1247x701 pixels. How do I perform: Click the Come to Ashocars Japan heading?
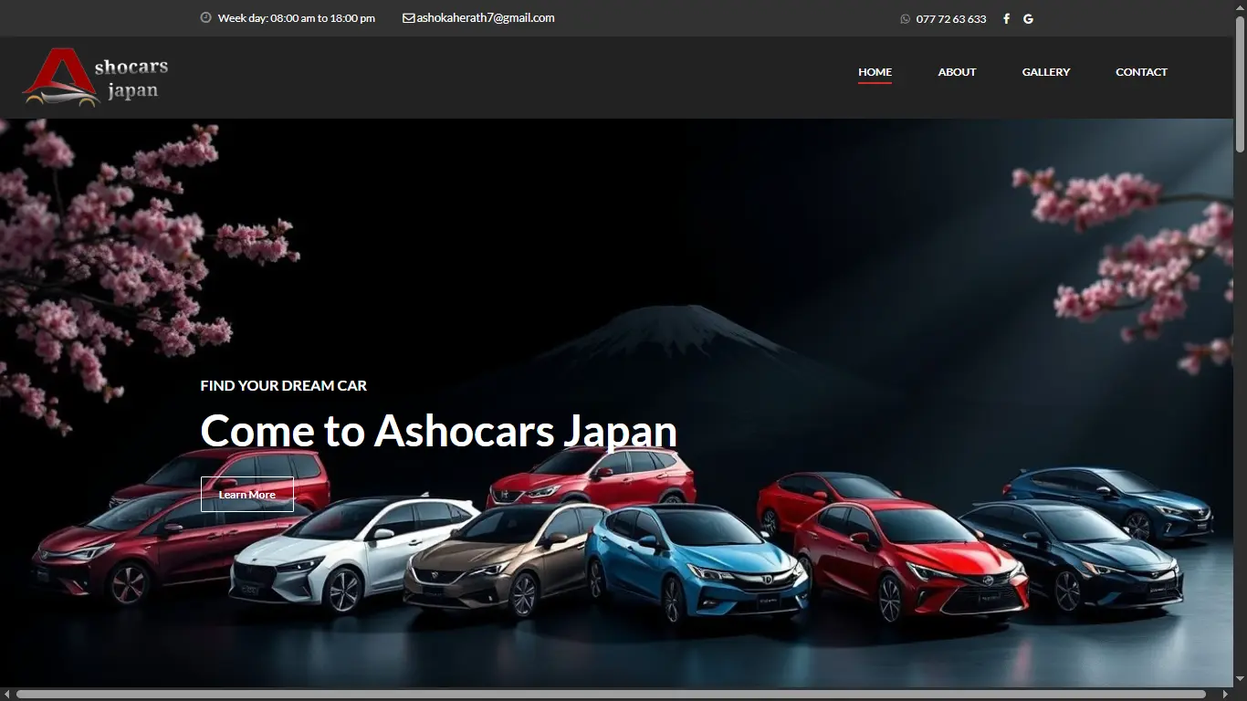click(438, 430)
